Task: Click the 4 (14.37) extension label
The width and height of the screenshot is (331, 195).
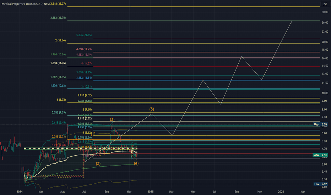Action: [x=87, y=63]
